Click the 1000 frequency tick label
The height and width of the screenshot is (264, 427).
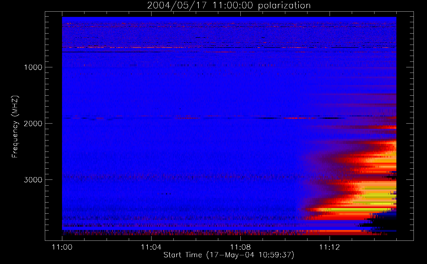[33, 67]
